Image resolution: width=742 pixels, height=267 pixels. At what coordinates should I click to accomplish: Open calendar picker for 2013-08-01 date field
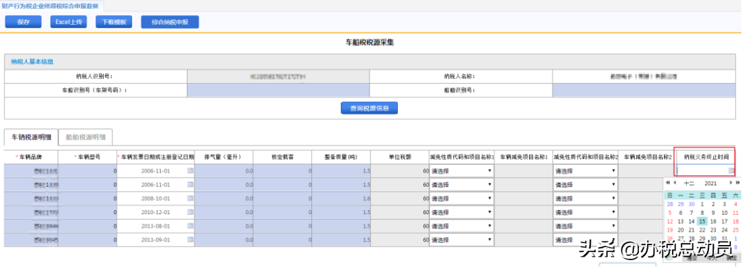coord(190,227)
